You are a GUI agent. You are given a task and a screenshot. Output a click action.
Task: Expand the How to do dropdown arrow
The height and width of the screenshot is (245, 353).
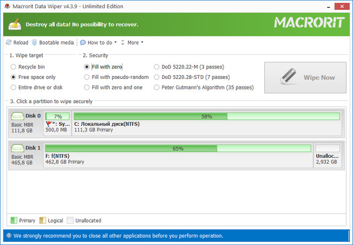click(115, 42)
